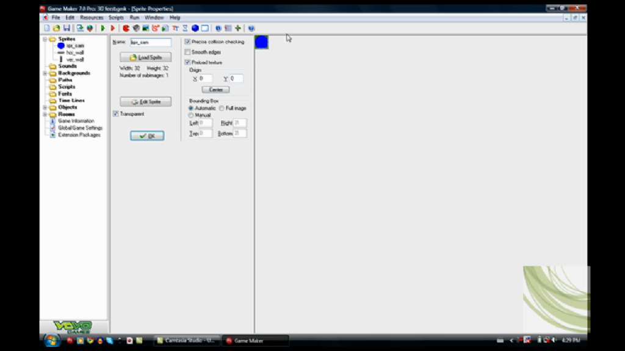Click the green Run game arrow

(x=103, y=28)
